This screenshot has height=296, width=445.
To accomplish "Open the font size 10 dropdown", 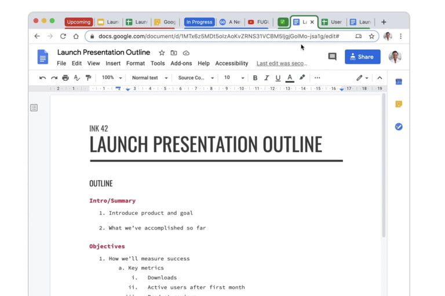I will (x=234, y=77).
